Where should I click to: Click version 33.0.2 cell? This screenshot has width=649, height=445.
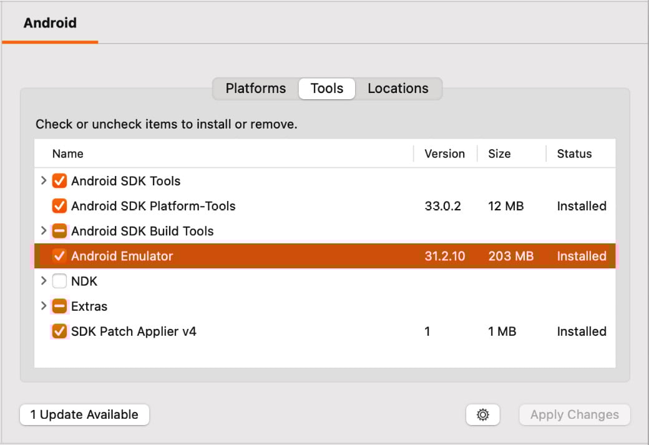tap(442, 206)
